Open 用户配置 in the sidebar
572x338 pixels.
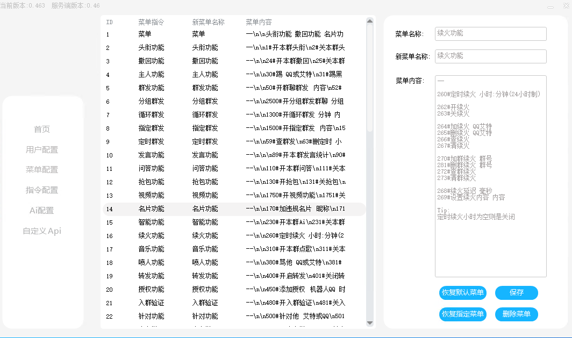[x=42, y=149]
